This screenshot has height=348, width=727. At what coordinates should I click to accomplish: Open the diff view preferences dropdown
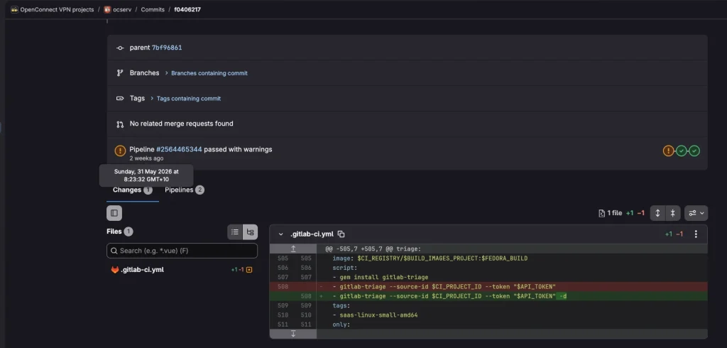(x=696, y=213)
